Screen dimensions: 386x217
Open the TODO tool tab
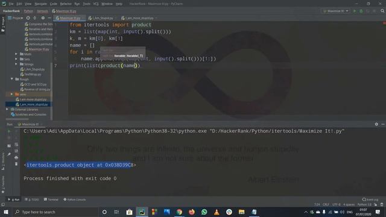32,200
